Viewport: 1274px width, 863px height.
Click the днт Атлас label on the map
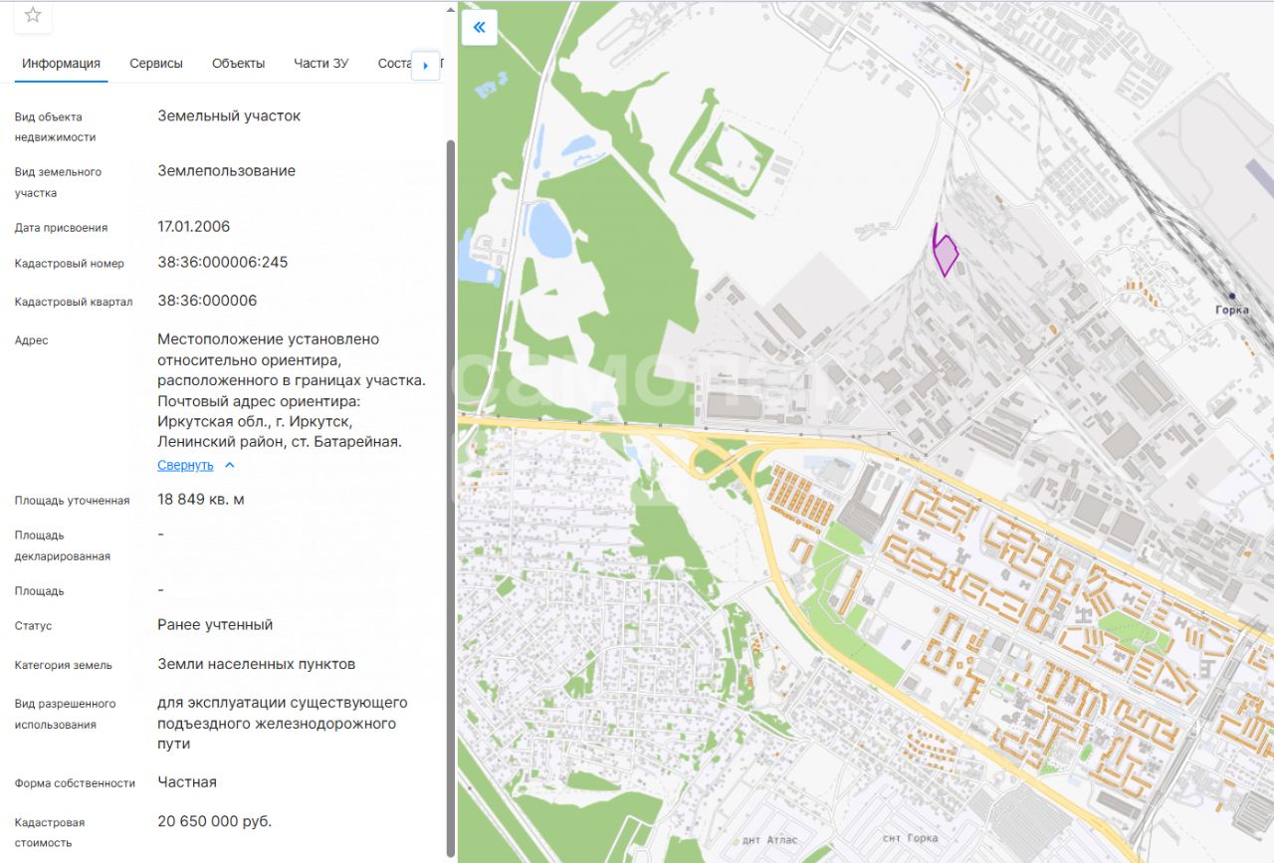[770, 840]
